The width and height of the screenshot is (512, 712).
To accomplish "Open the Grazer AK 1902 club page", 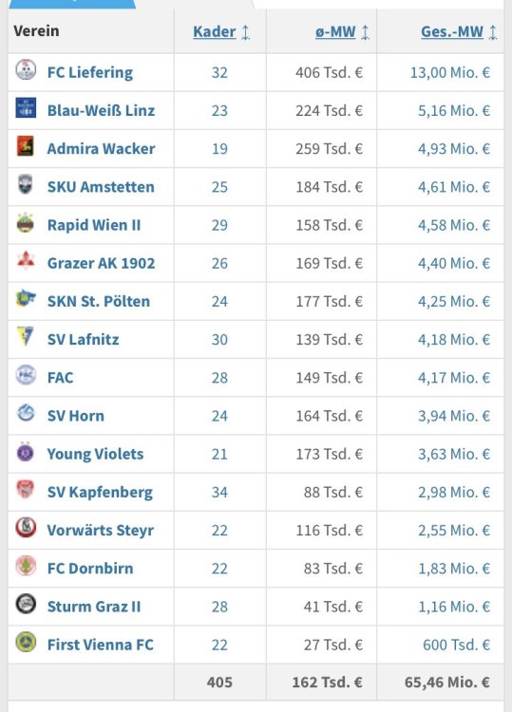I will coord(101,263).
